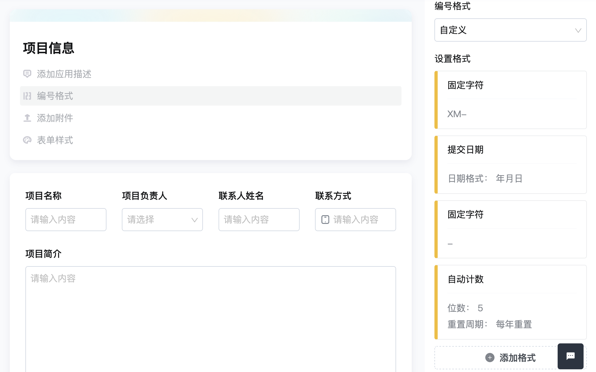Open the 自动计数 format card

coord(510,302)
